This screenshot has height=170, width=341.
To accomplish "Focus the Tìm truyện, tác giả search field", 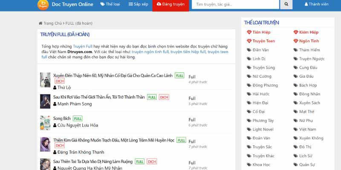I will (x=235, y=4).
